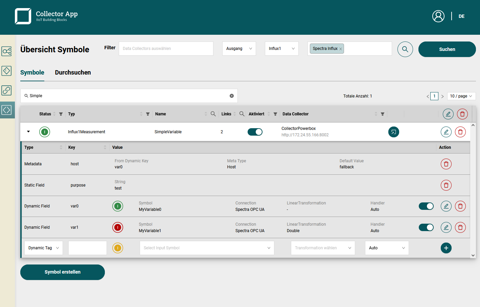Open the connections icon in sidebar
Viewport: 480px width, 307px height.
7,51
